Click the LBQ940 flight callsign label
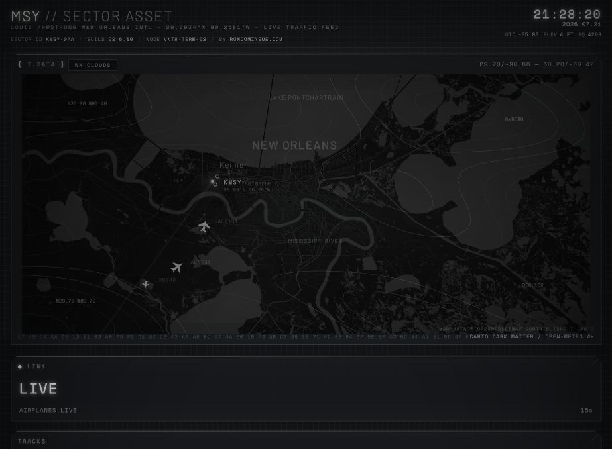 166,280
